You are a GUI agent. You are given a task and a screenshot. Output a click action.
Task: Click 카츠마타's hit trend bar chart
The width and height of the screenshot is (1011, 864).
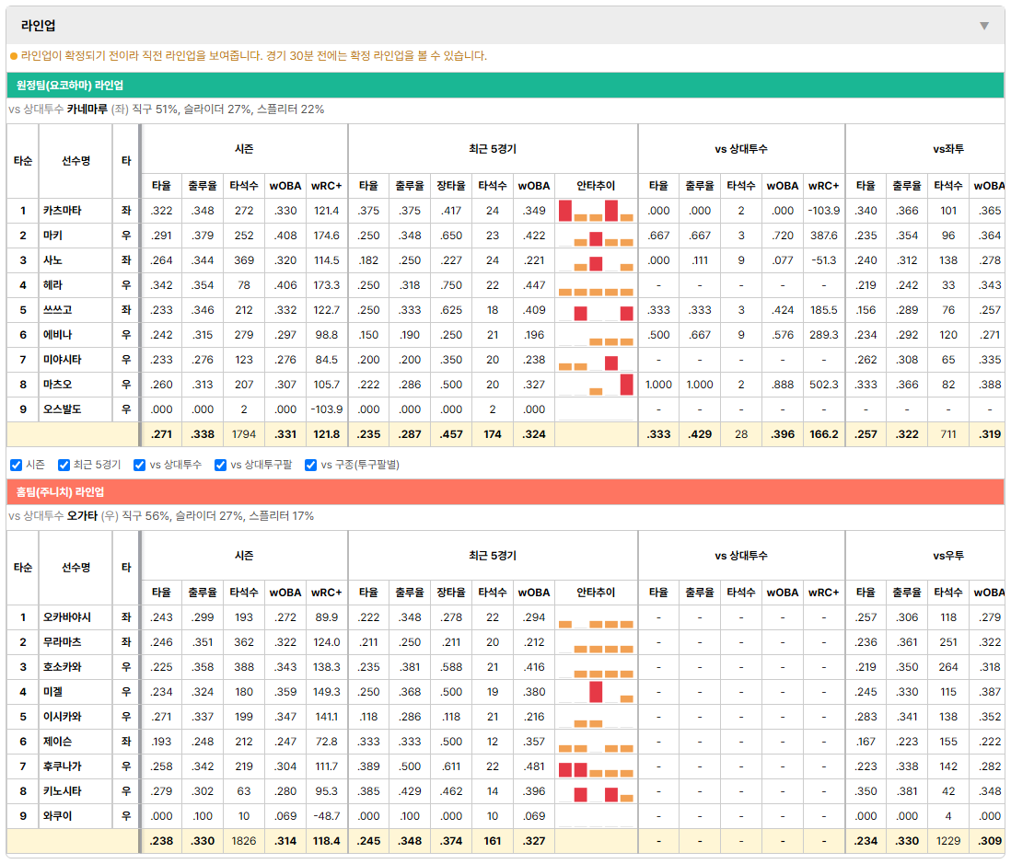coord(596,211)
